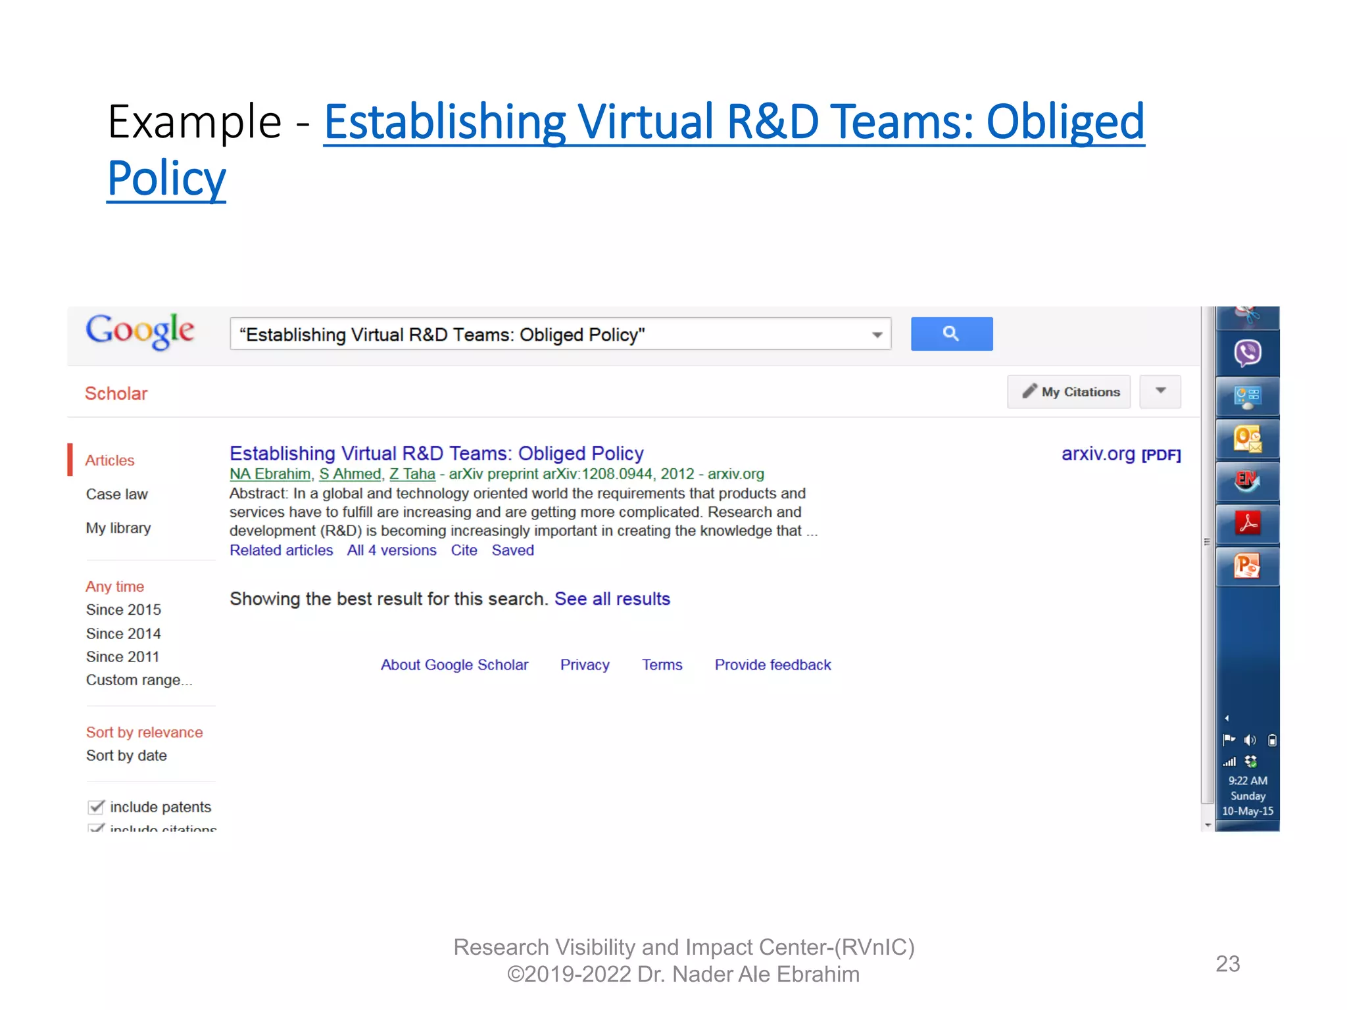Screen dimensions: 1347x1010
Task: Expand the search box dropdown arrow
Action: click(x=877, y=335)
